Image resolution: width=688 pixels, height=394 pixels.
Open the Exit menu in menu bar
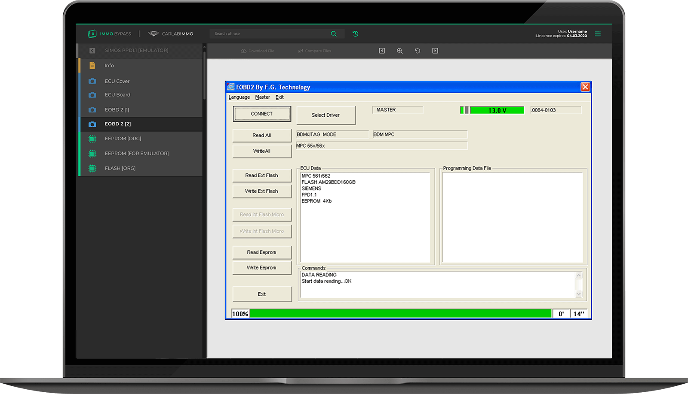[279, 97]
